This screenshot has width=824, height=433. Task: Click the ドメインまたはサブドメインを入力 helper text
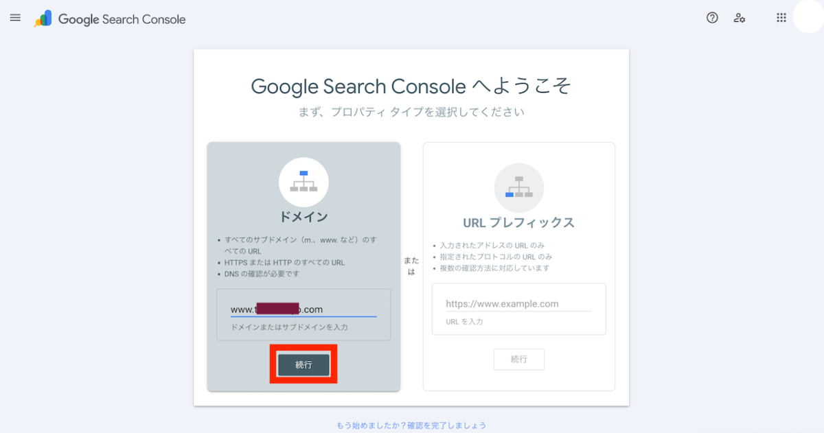tap(289, 327)
